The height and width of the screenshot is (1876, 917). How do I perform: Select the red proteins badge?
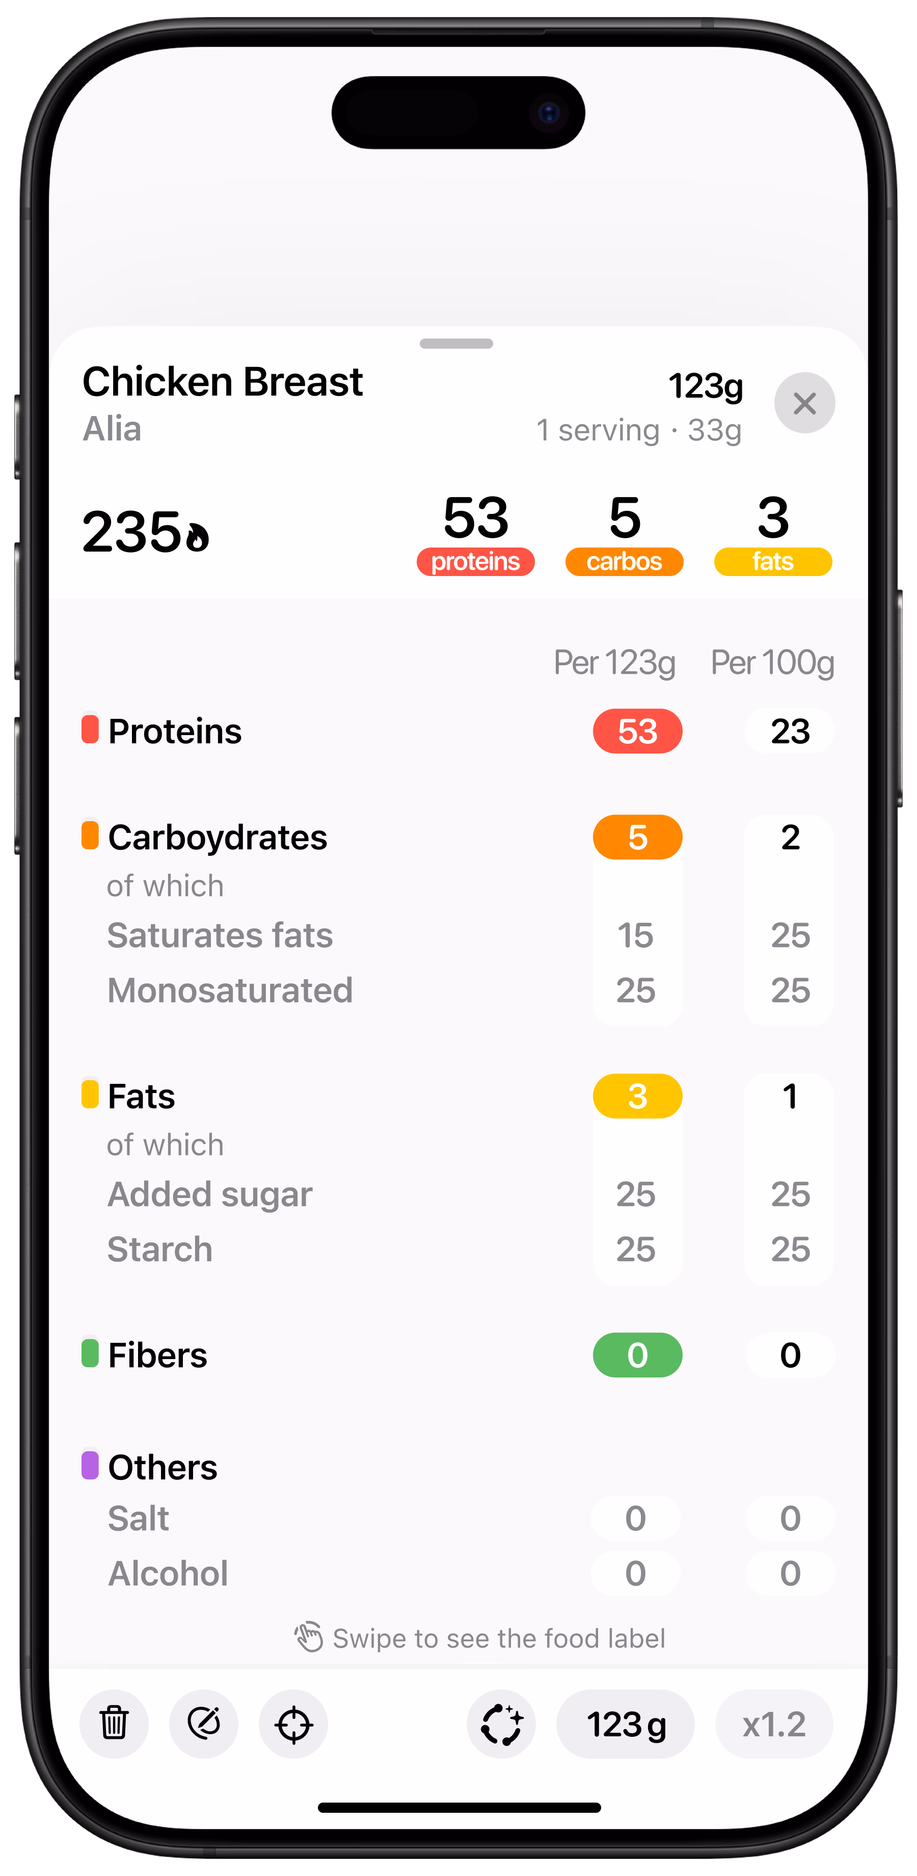pyautogui.click(x=475, y=561)
